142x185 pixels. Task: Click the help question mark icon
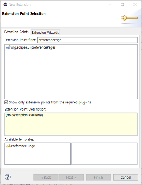8,177
